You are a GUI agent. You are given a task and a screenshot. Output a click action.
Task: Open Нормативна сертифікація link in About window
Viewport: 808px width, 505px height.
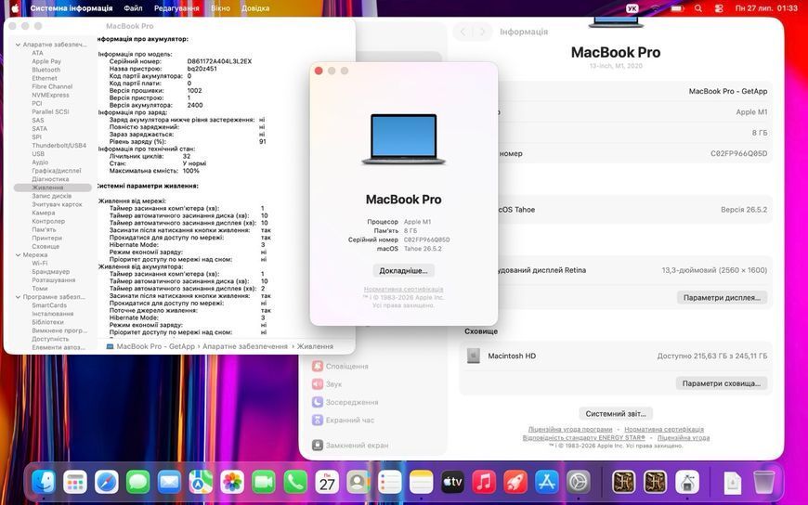tap(403, 290)
